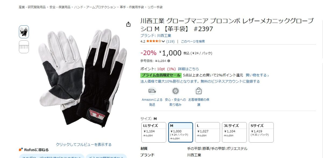Select the 3Lサイズ size option

pos(234,132)
